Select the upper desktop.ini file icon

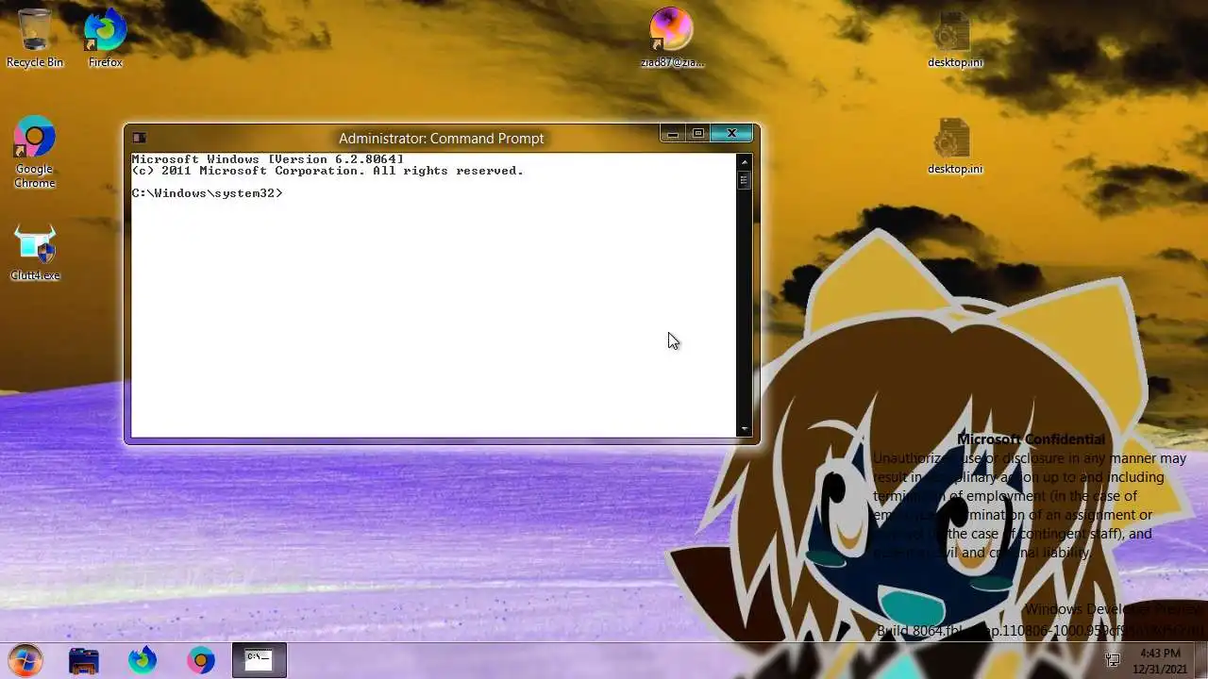coord(954,38)
